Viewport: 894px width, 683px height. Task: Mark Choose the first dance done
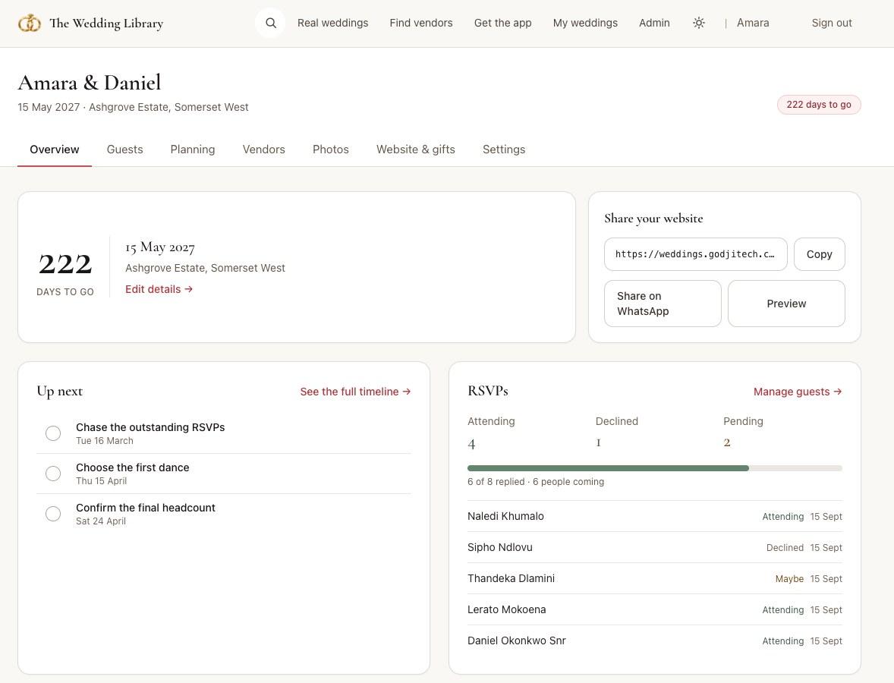(x=53, y=474)
